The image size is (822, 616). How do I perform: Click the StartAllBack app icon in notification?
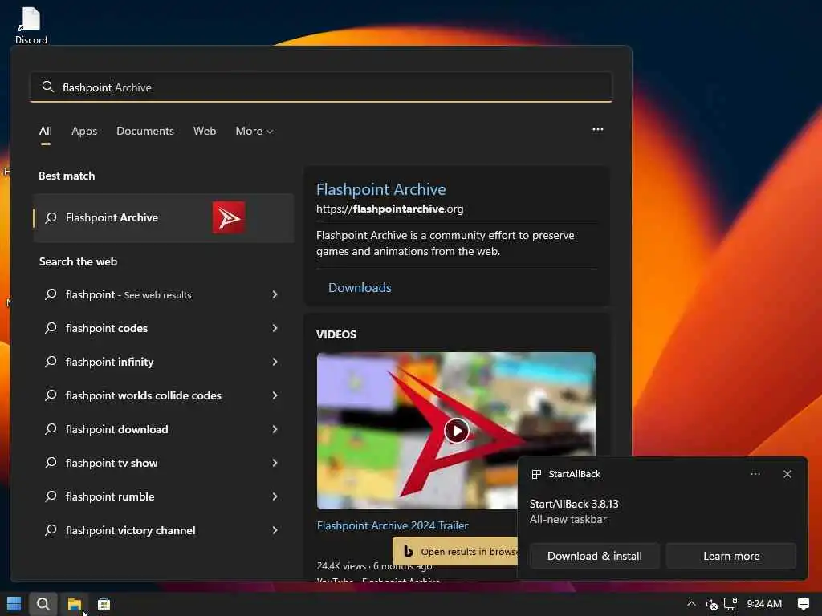tap(535, 474)
